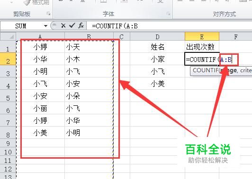Click the Name Box showing SUM
The height and width of the screenshot is (179, 252).
point(23,26)
